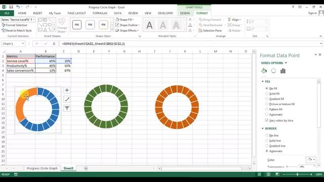Close the Format Data Point pane
The image size is (324, 182).
pos(320,55)
